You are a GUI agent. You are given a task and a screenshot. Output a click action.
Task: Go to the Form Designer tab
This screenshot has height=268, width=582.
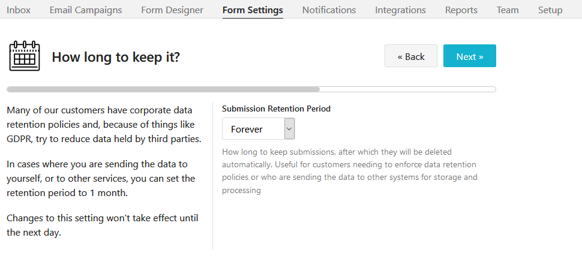coord(172,10)
